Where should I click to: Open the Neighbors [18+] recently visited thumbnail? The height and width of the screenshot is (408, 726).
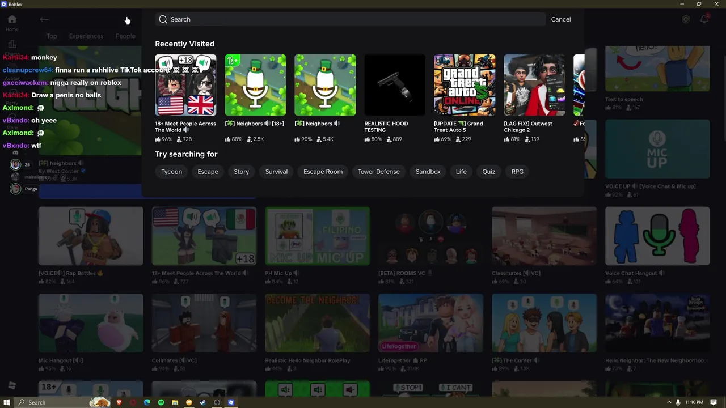pos(255,85)
